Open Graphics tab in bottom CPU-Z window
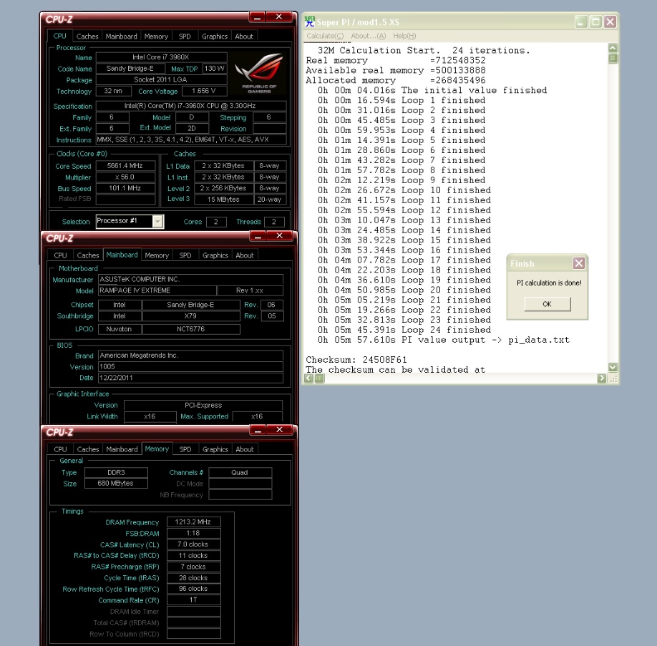 tap(215, 449)
